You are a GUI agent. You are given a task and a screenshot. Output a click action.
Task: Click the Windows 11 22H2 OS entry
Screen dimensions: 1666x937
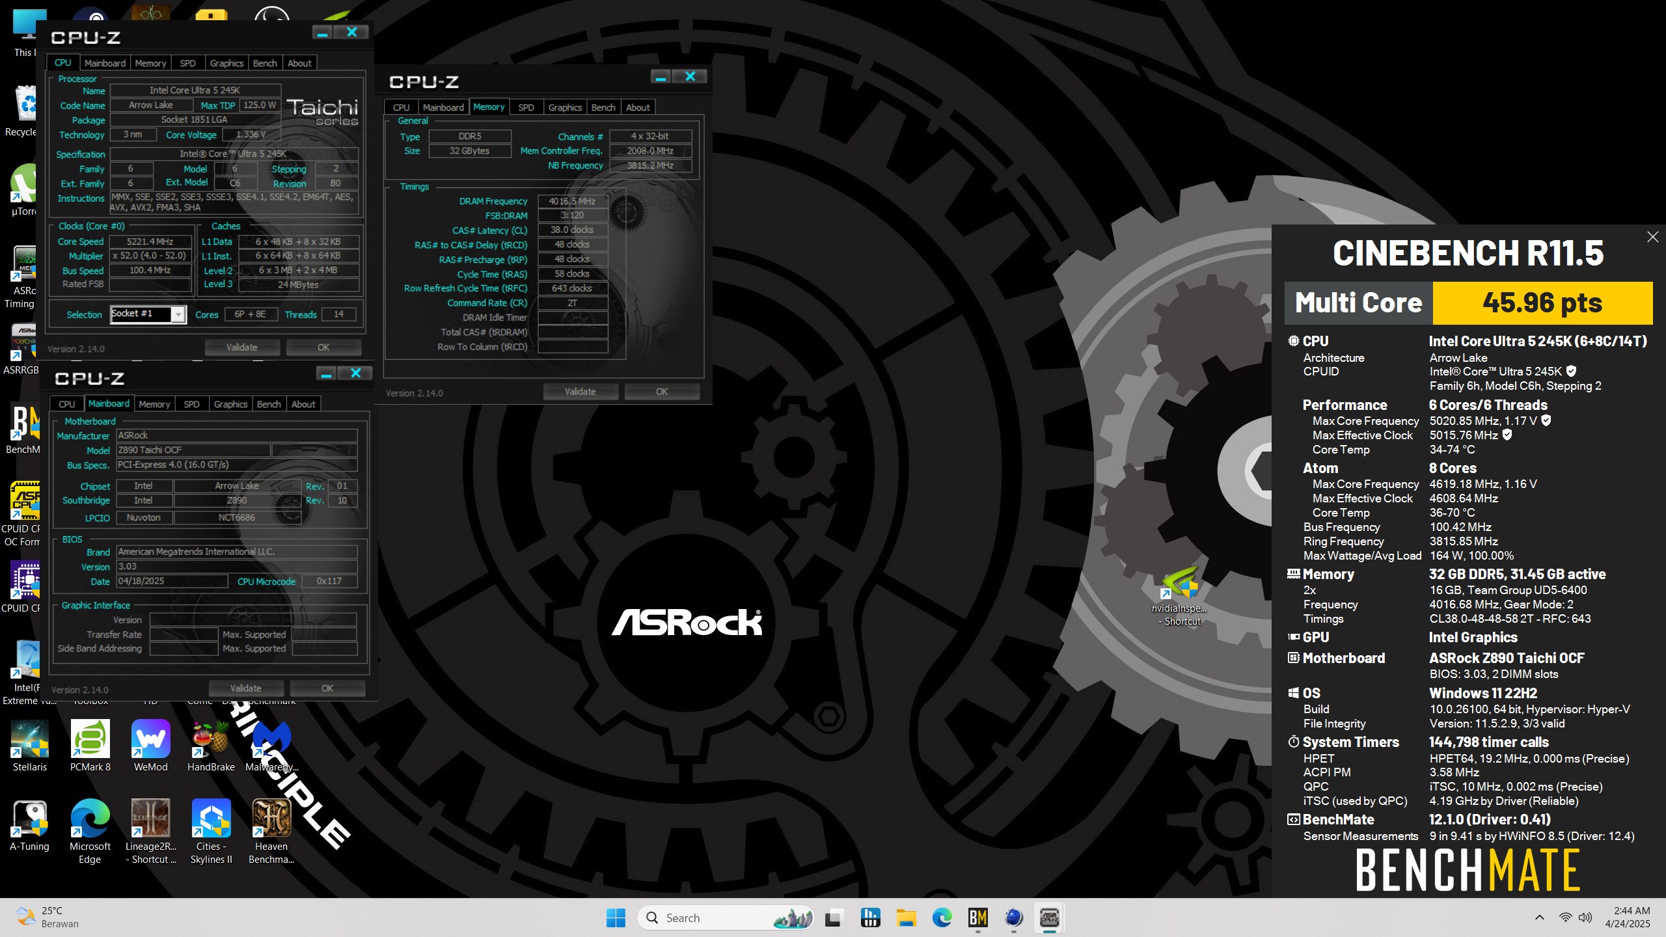1483,694
